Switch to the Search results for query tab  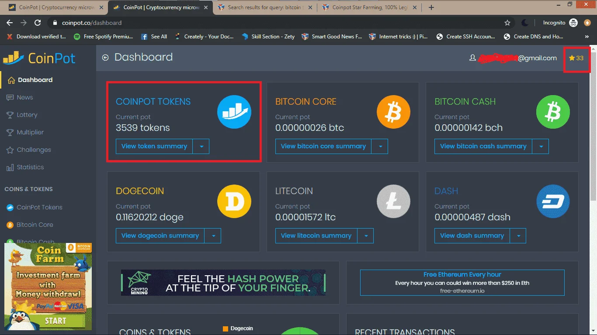266,7
